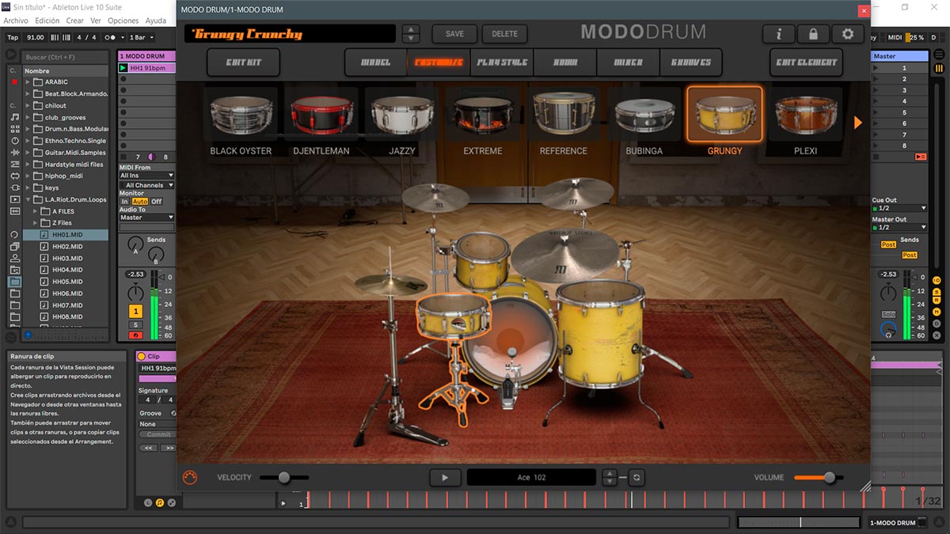950x534 pixels.
Task: Open the Crear menu
Action: pos(75,21)
